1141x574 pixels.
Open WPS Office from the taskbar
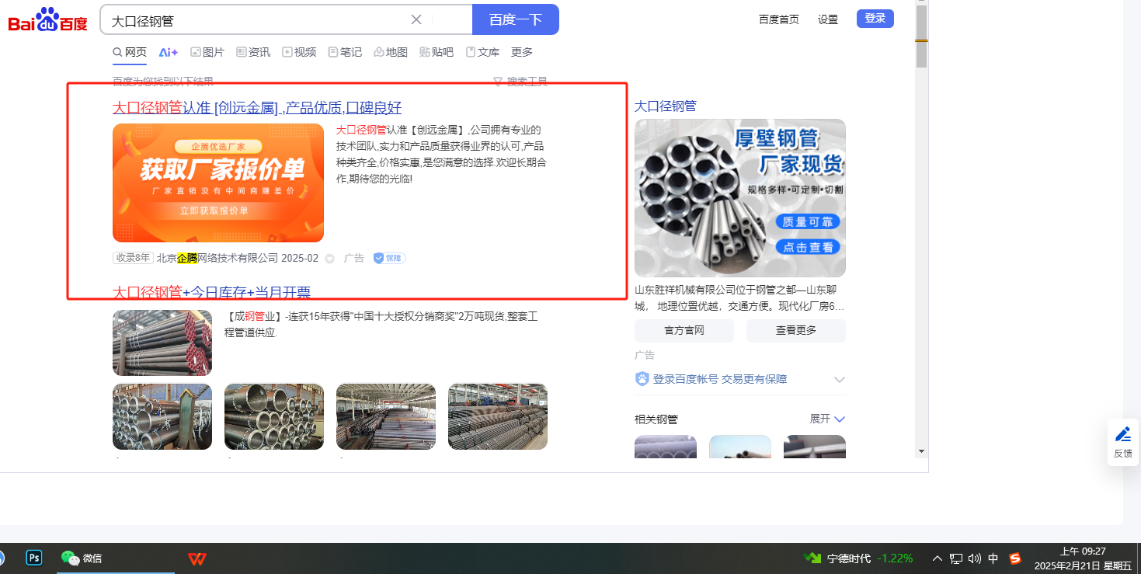point(197,558)
